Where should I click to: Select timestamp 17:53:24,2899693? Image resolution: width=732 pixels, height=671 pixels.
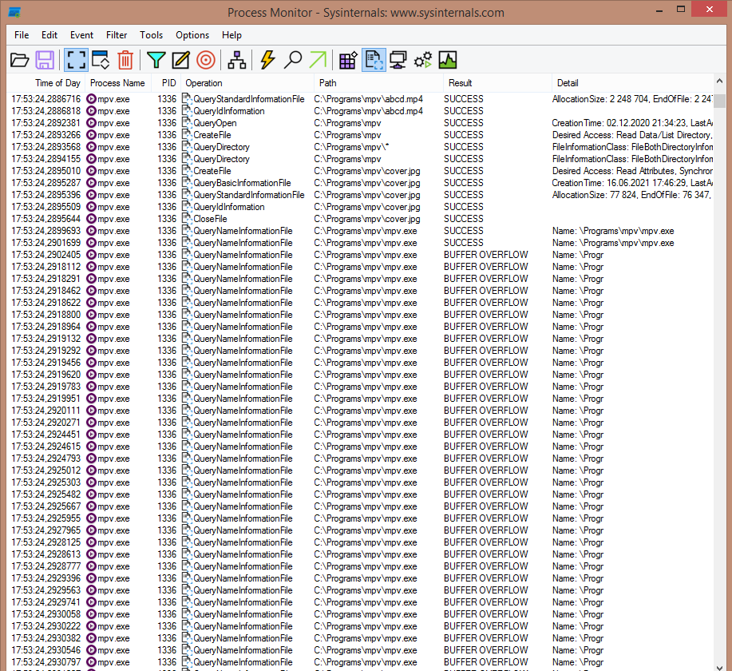point(46,231)
